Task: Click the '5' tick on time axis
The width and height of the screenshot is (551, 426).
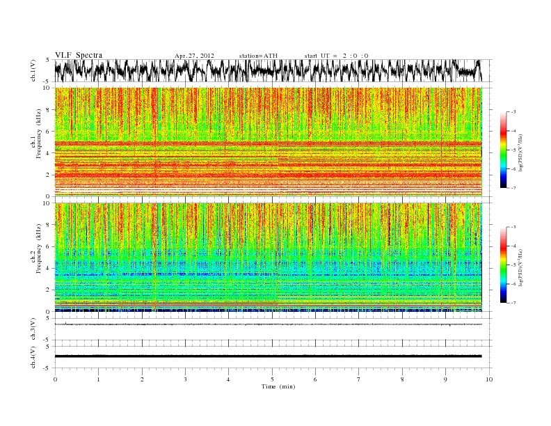Action: coord(272,379)
